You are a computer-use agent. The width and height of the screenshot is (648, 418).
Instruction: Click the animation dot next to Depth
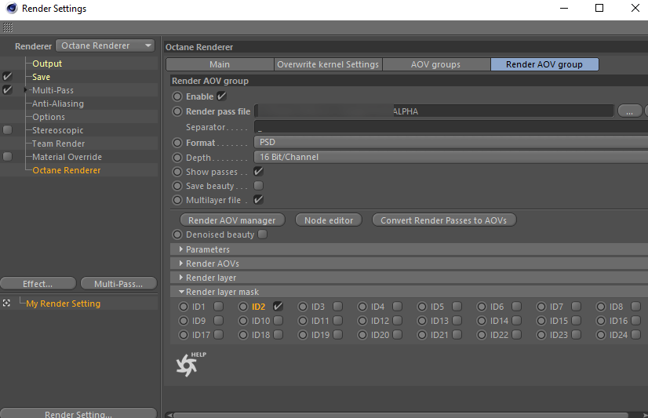(x=177, y=158)
